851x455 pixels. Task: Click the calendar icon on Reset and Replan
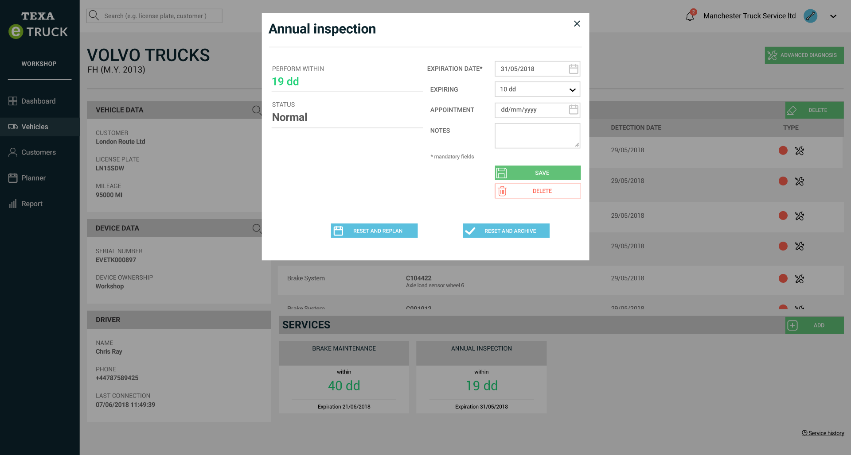click(338, 231)
